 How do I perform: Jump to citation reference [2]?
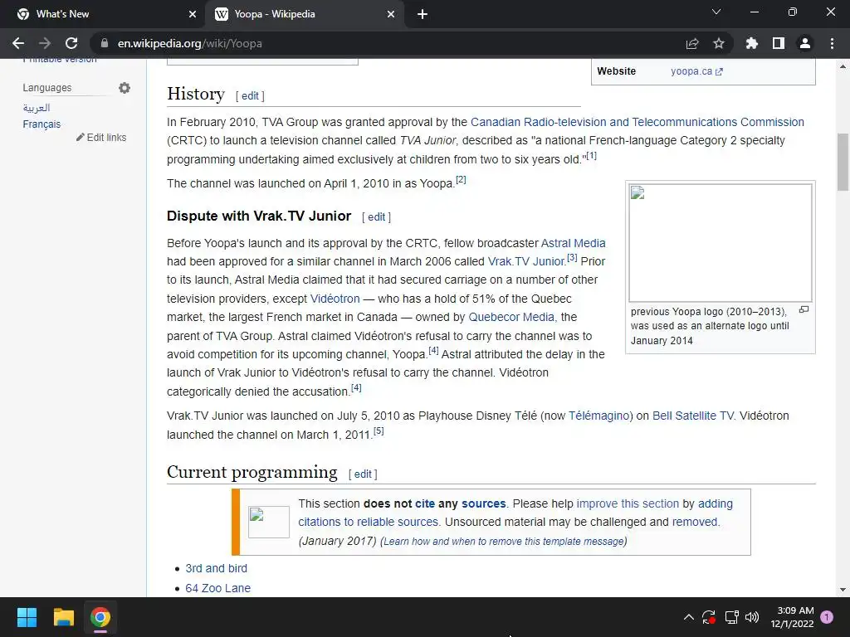tap(461, 179)
